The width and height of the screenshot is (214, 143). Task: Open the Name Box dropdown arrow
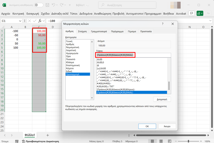pos(20,21)
